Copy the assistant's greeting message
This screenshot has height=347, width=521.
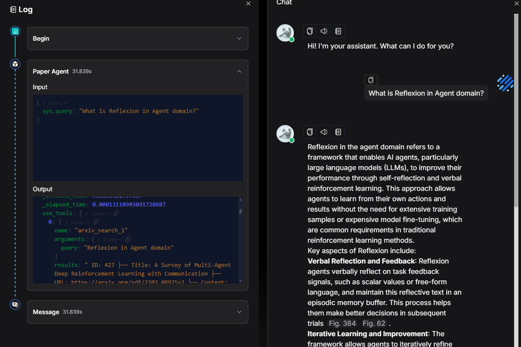(x=310, y=31)
